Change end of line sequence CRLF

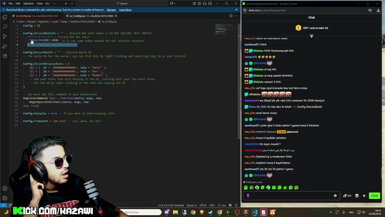point(212,205)
